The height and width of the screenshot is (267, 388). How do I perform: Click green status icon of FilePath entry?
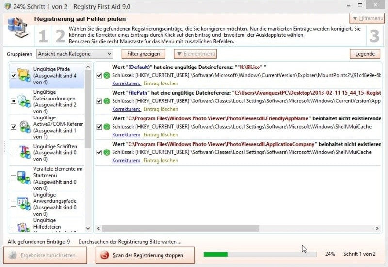tap(107, 101)
